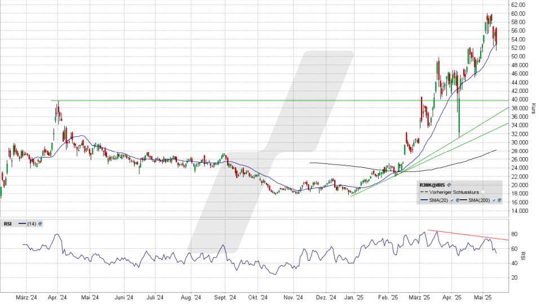Click the Juli '24 date label
Image resolution: width=541 pixels, height=304 pixels.
pos(154,297)
